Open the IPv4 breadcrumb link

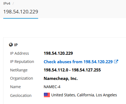(x=7, y=4)
